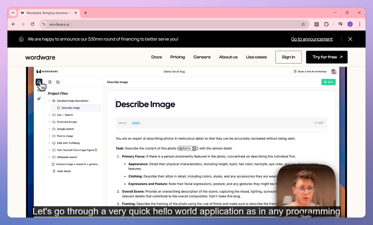Expand the RAG with Trufflepig folder
This screenshot has width=373, height=225.
49,143
